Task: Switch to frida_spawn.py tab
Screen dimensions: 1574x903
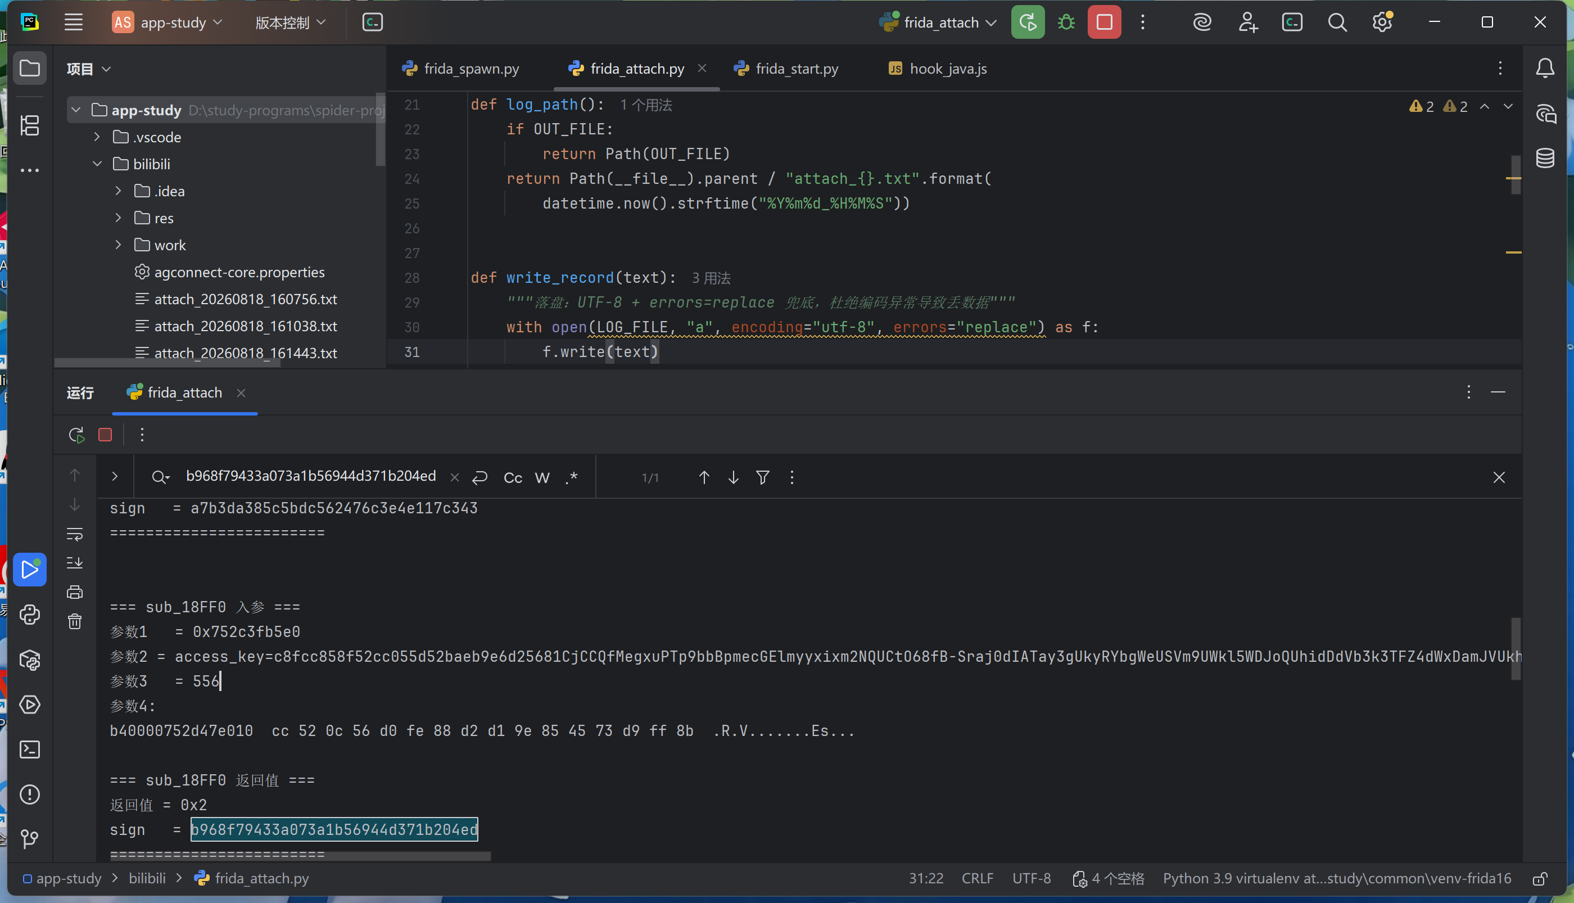Action: (x=460, y=69)
